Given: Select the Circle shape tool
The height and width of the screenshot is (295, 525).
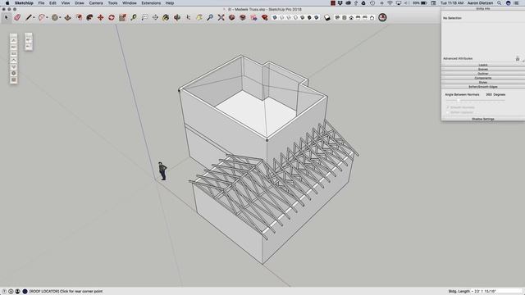Looking at the screenshot, I should click(x=55, y=17).
